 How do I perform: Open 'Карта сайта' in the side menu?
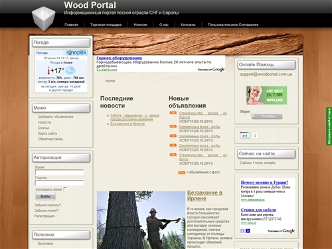point(47,133)
